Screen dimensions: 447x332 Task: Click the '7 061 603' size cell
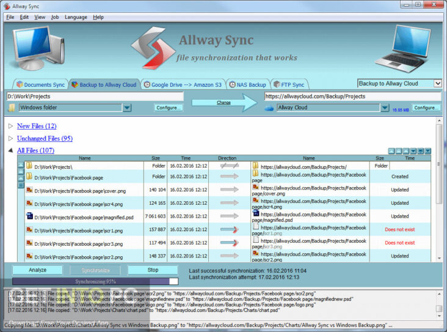155,216
